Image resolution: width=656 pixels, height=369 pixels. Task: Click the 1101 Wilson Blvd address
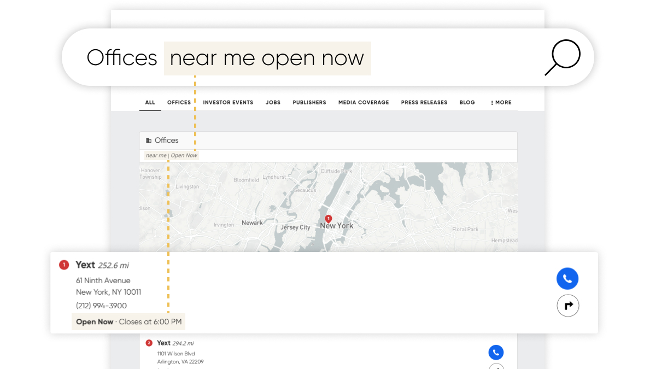[175, 354]
